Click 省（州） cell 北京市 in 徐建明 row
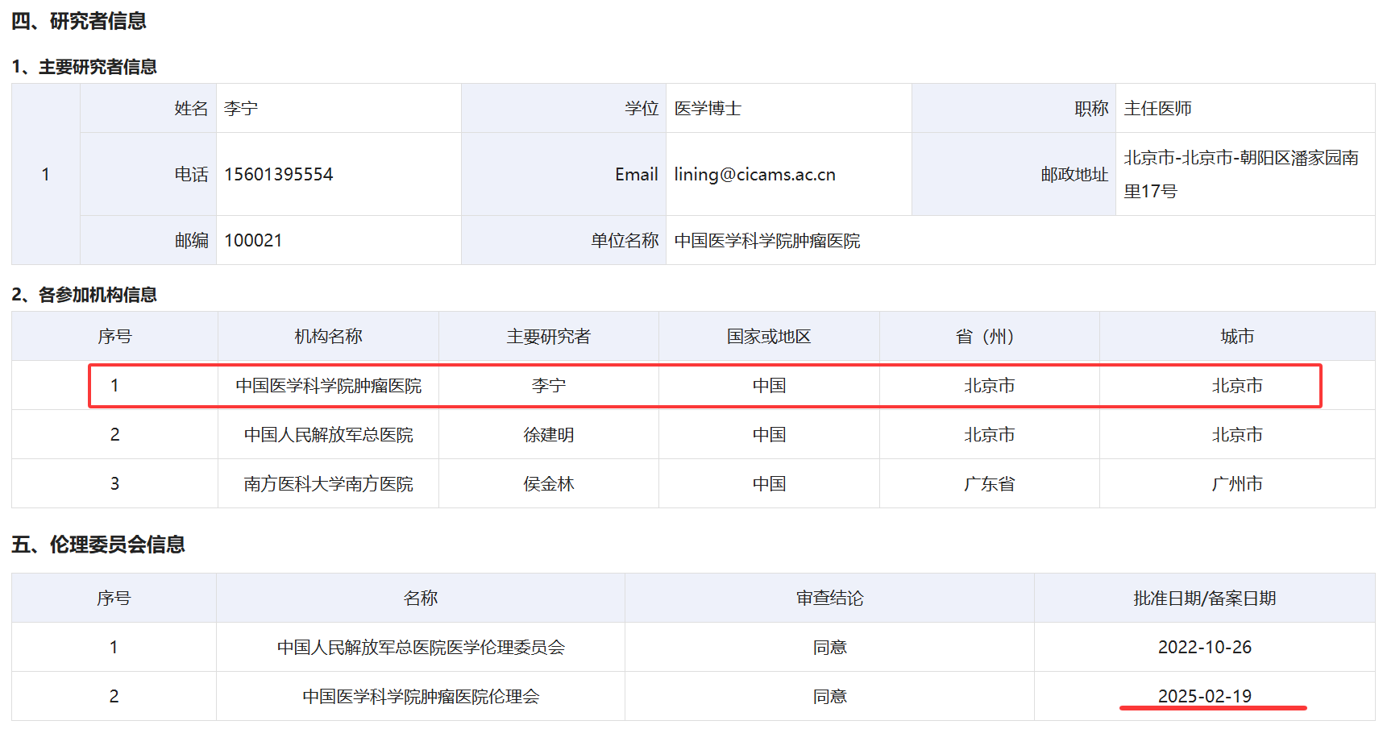This screenshot has width=1383, height=729. (990, 434)
